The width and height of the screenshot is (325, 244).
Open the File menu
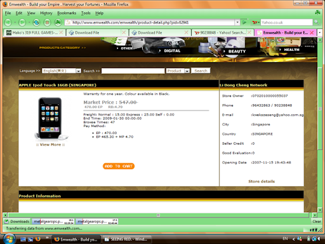click(x=8, y=13)
